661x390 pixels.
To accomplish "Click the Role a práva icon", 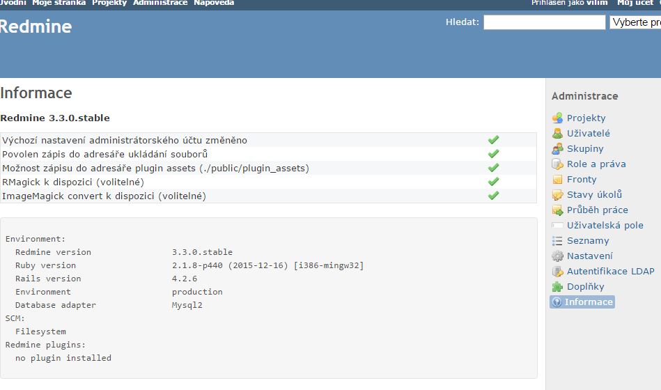I will coord(557,164).
